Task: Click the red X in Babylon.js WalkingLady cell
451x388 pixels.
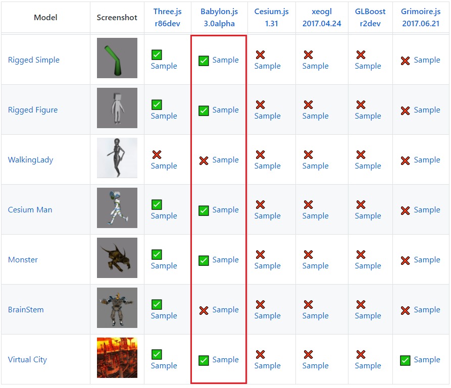Action: [x=204, y=160]
